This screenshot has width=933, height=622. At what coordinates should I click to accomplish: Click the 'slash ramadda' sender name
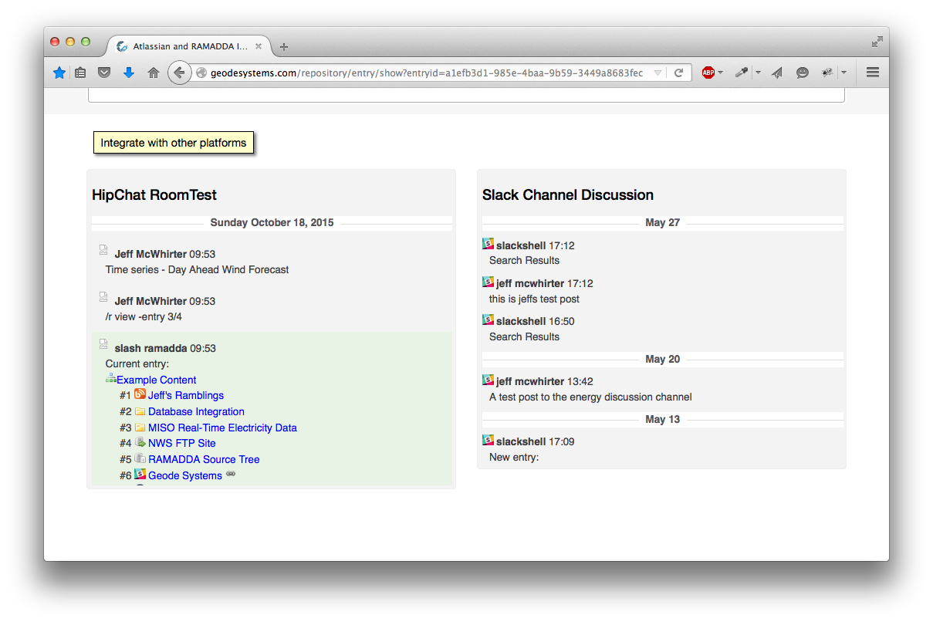(x=150, y=348)
